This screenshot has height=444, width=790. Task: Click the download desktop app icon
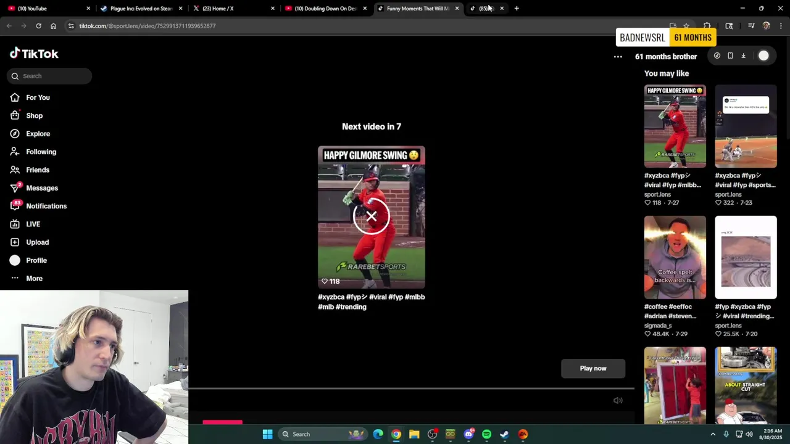point(743,55)
